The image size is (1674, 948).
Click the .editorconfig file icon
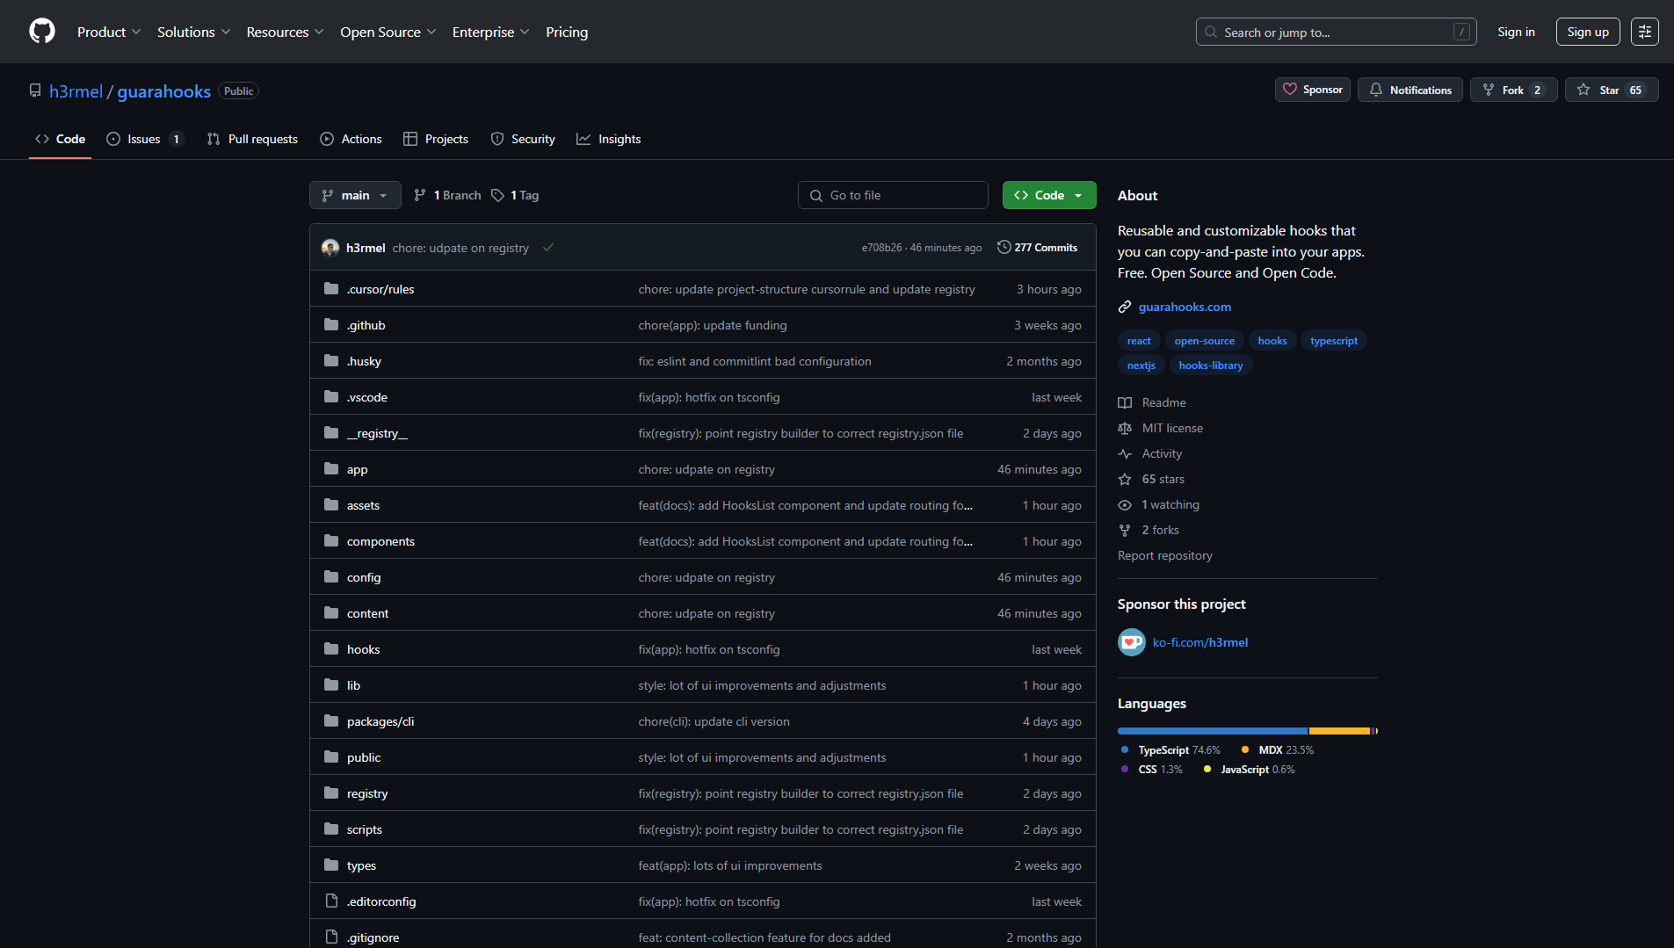[x=331, y=901]
